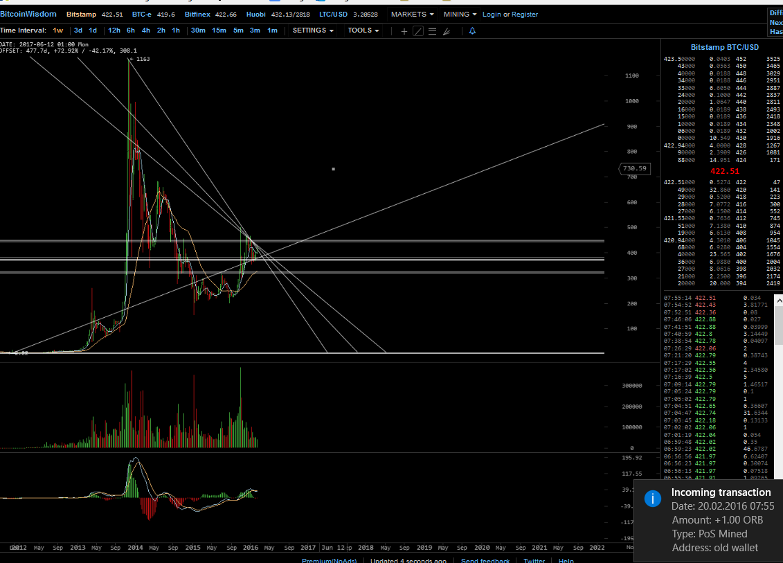Open the TOOLS dropdown
This screenshot has width=783, height=563.
pyautogui.click(x=363, y=30)
